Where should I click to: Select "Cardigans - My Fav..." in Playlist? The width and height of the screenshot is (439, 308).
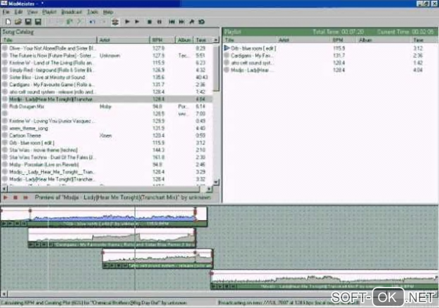[x=330, y=55]
